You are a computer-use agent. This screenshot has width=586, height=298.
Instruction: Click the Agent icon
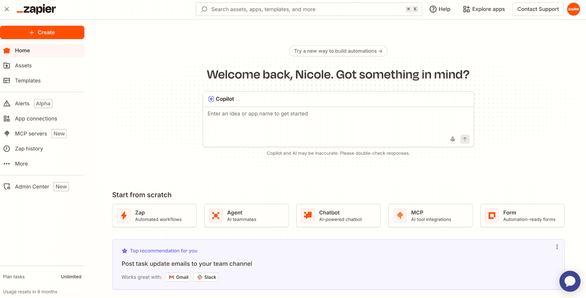[x=216, y=216]
